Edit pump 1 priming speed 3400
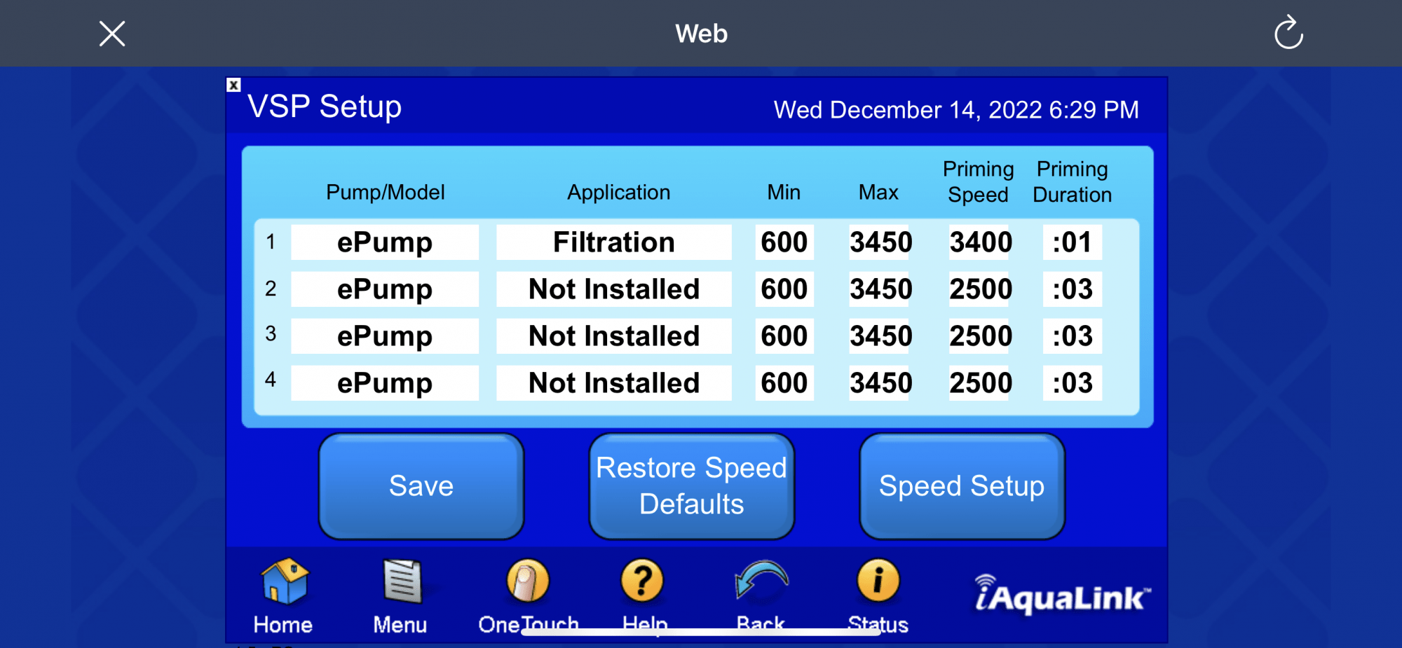 (x=981, y=242)
